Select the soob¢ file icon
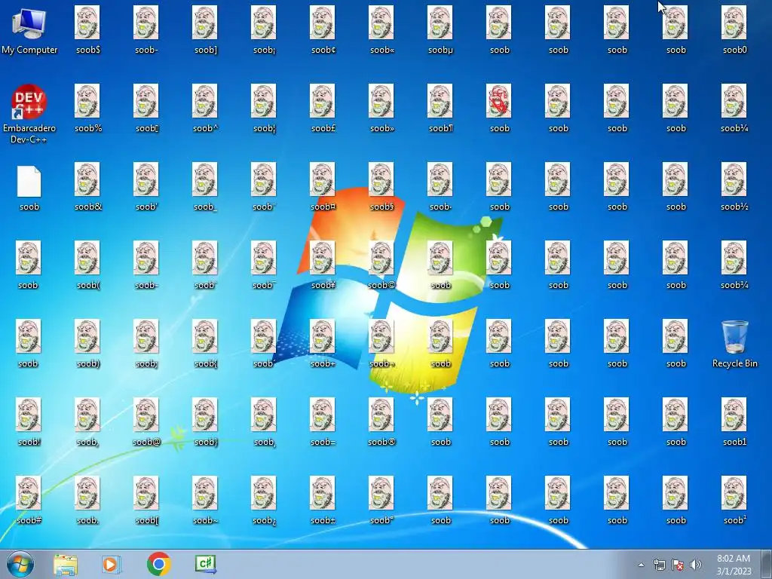 coord(323,23)
